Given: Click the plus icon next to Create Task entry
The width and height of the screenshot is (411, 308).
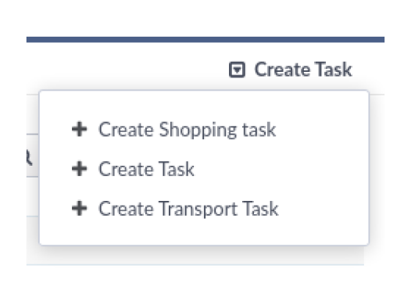Looking at the screenshot, I should pyautogui.click(x=79, y=169).
